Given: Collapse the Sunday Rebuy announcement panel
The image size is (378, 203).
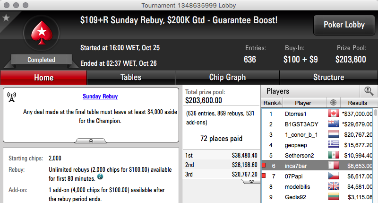Looking at the screenshot, I should pos(91,141).
